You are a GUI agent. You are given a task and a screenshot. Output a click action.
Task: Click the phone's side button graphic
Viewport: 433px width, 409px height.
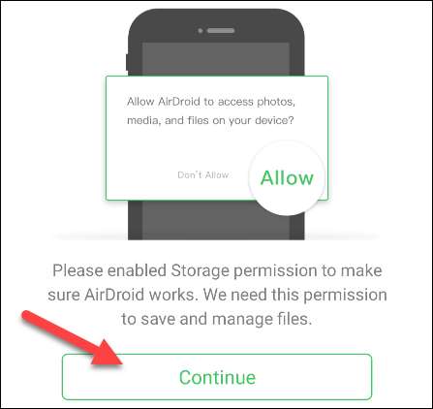coord(127,63)
